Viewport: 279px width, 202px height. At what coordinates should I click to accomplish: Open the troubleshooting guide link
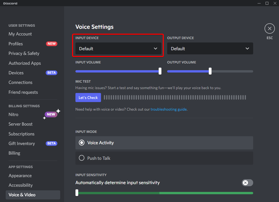click(x=168, y=109)
